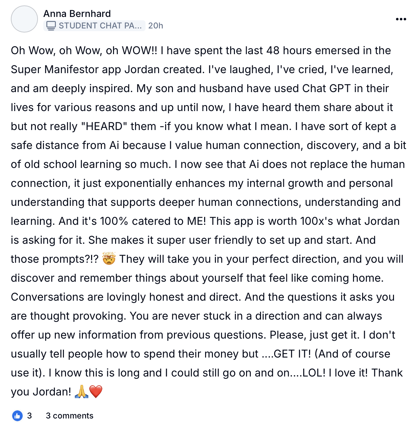View the 3 comments on the post
Viewport: 417px width, 430px height.
coord(69,416)
